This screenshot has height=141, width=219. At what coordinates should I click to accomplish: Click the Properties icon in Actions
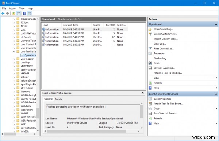[150, 53]
